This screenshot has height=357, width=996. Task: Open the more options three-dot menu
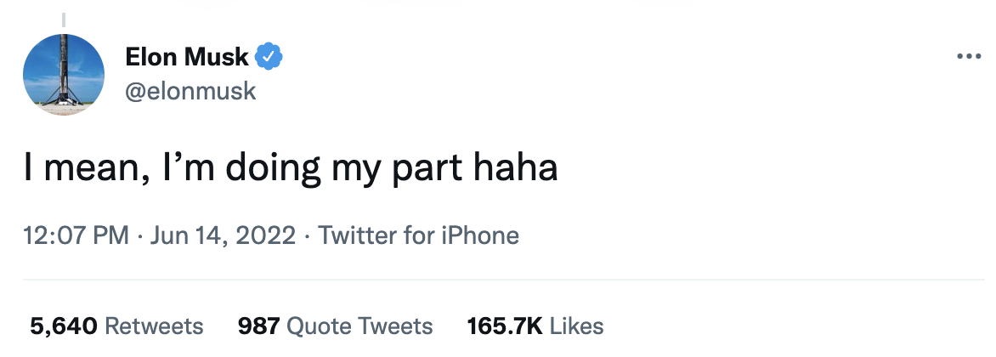click(969, 57)
